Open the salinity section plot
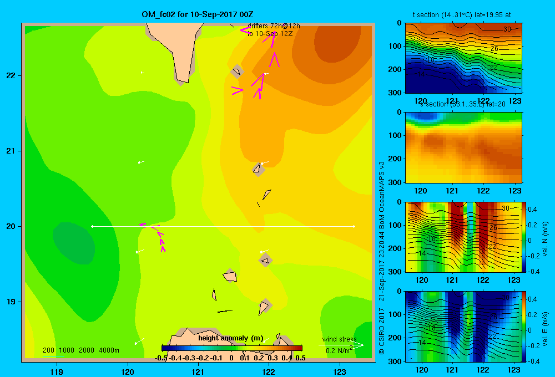The image size is (555, 377). click(463, 147)
